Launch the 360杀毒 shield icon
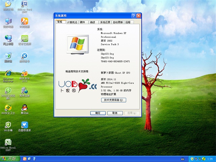 coord(8,125)
